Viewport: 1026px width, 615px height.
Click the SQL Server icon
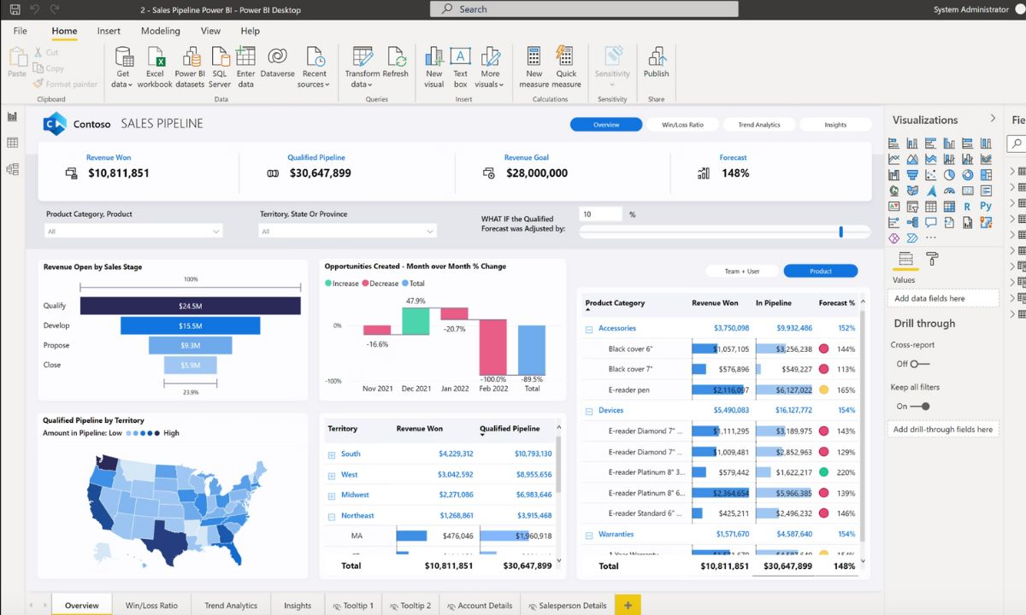pyautogui.click(x=220, y=57)
